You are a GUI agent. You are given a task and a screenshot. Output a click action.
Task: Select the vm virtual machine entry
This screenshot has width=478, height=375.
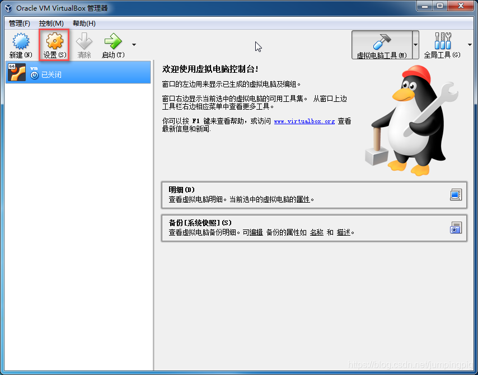(x=78, y=72)
